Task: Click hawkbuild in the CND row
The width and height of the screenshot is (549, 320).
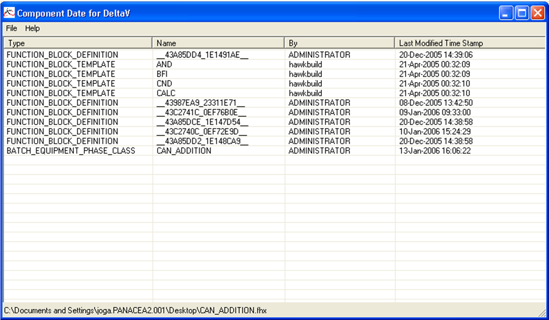Action: coord(305,84)
